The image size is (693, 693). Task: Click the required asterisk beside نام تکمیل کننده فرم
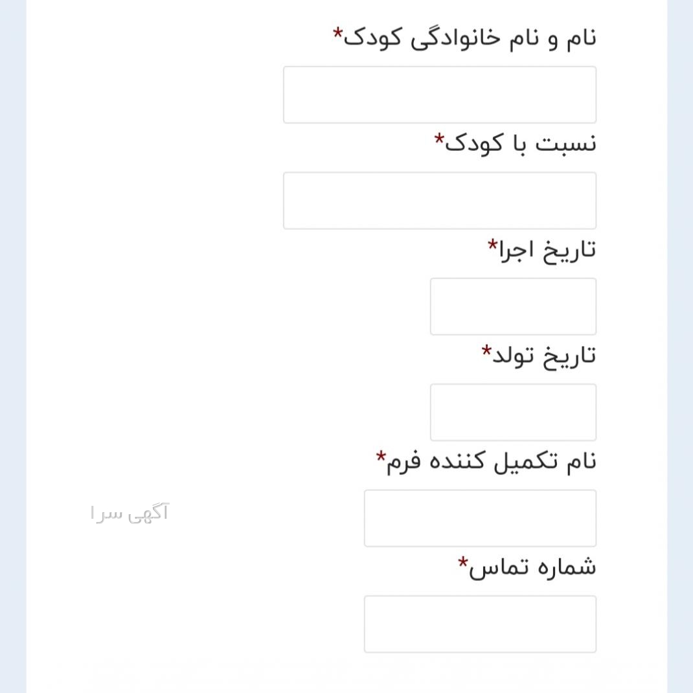[x=381, y=456]
